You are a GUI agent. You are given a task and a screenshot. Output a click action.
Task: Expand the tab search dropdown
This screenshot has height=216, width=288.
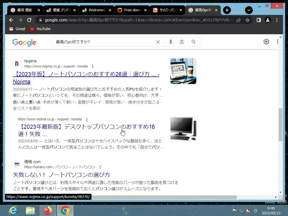point(249,10)
